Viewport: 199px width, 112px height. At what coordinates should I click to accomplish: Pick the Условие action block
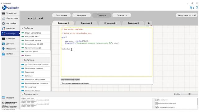(x=35, y=76)
